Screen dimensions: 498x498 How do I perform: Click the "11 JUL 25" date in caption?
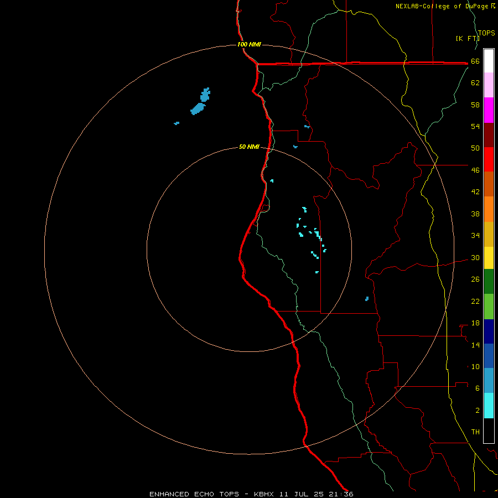point(302,494)
